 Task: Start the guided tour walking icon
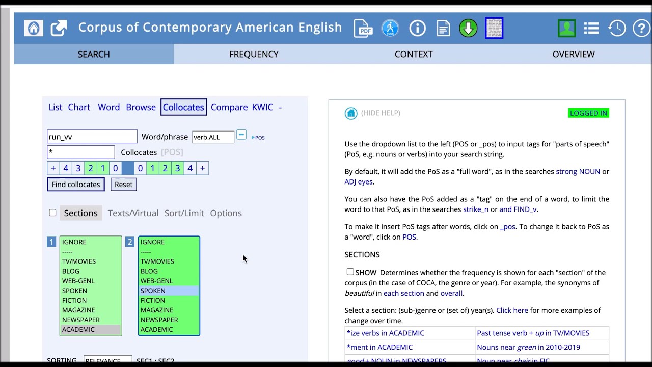pyautogui.click(x=390, y=28)
